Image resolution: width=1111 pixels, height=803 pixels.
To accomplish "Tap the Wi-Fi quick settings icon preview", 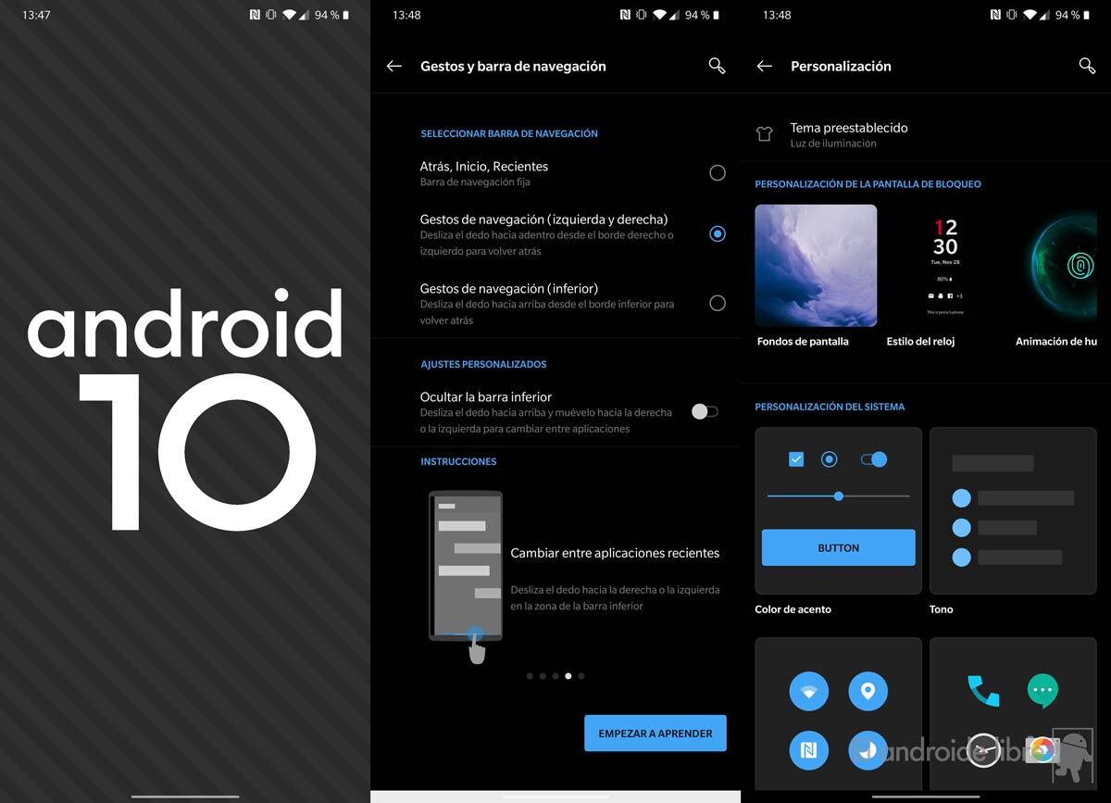I will 809,691.
